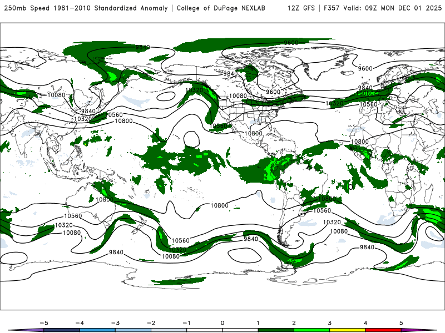The width and height of the screenshot is (445, 333).
Task: Click the dark navy -5 to -4 colorbar segment
Action: point(62,330)
